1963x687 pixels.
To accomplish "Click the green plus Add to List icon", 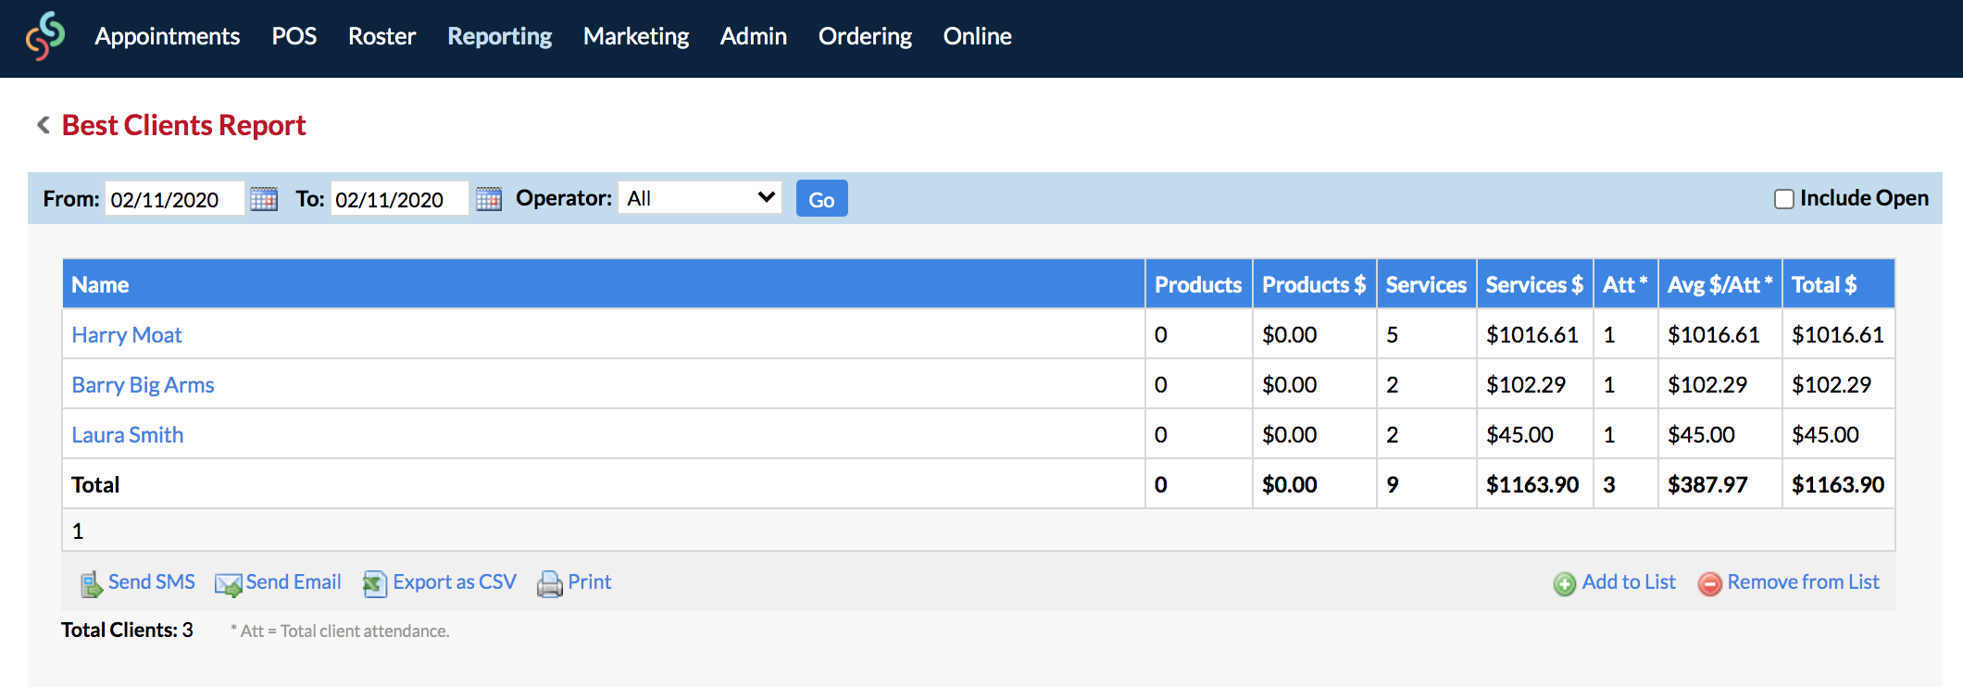I will pyautogui.click(x=1565, y=583).
